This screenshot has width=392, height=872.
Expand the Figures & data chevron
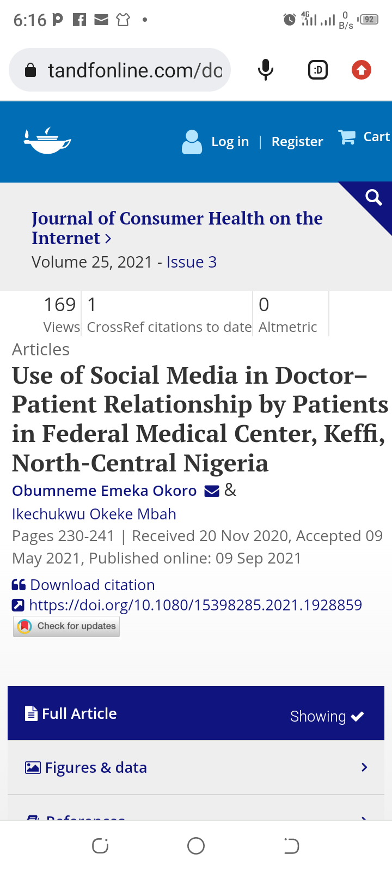click(364, 767)
